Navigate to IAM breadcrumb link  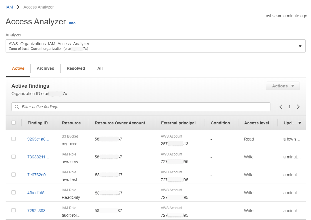(9, 7)
